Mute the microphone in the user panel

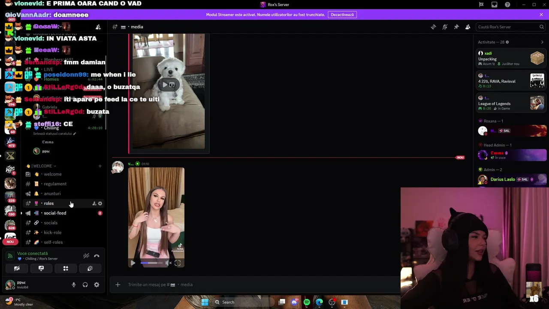pos(74,285)
